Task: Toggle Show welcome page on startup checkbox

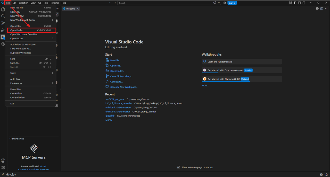Action: pyautogui.click(x=178, y=167)
